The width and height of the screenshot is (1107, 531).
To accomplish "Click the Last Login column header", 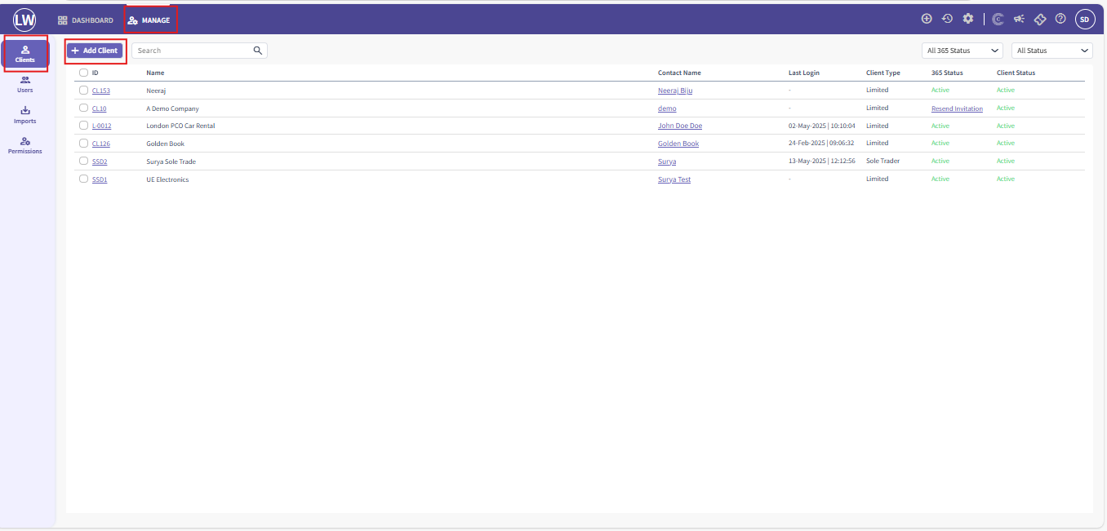I will (804, 73).
